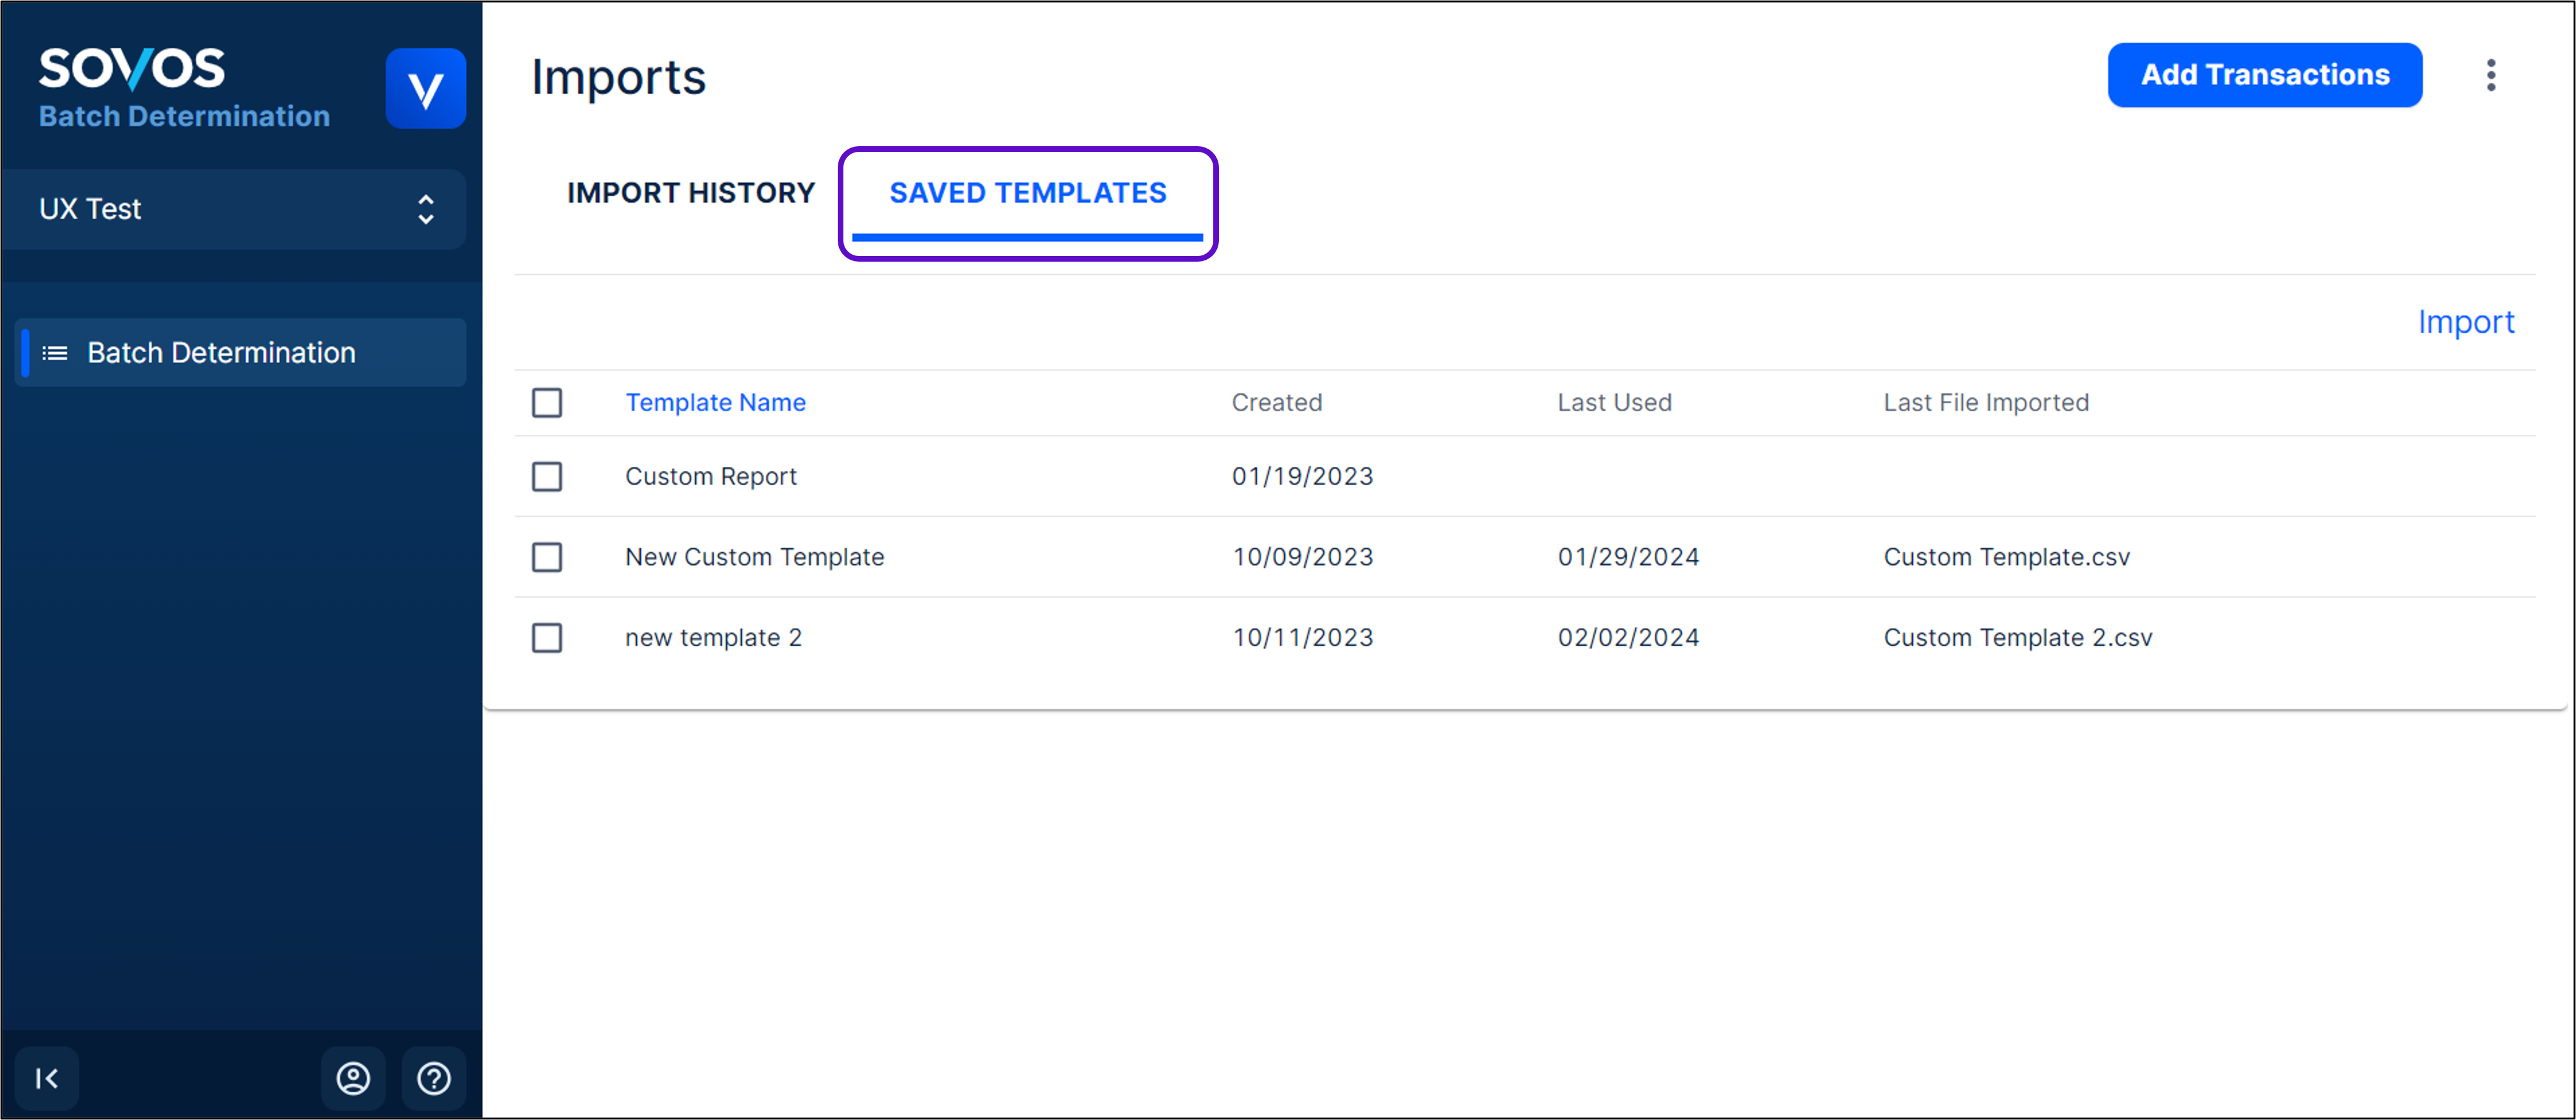Open the help question mark icon
The height and width of the screenshot is (1120, 2576).
434,1078
